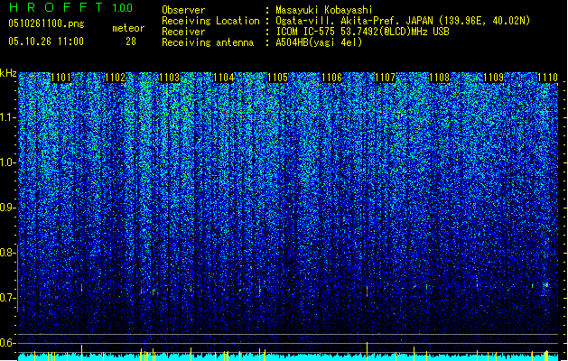Click the 1110 time marker

(x=547, y=78)
